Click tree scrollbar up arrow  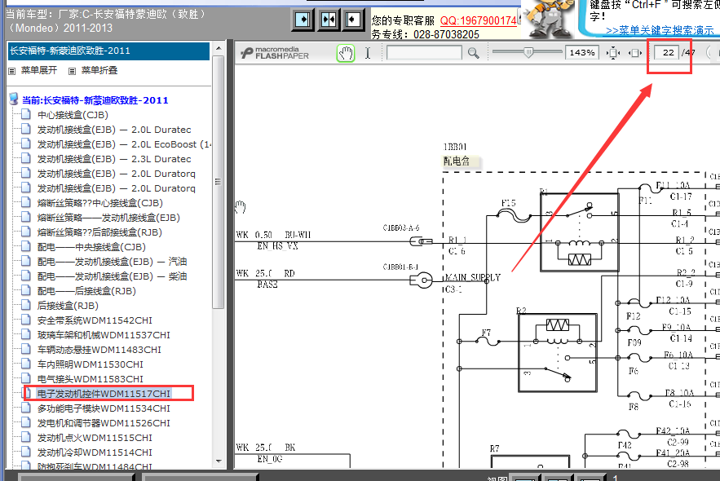(219, 48)
